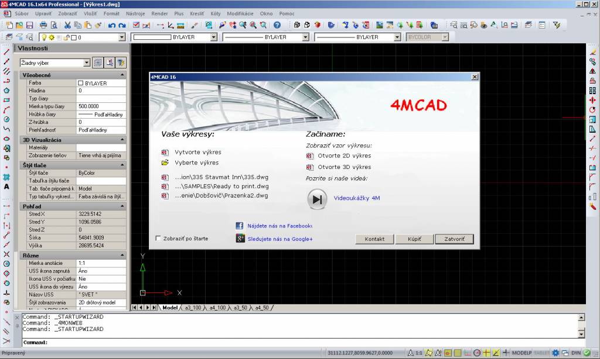
Task: Save the drawing with the floppy disk icon
Action: 29,25
